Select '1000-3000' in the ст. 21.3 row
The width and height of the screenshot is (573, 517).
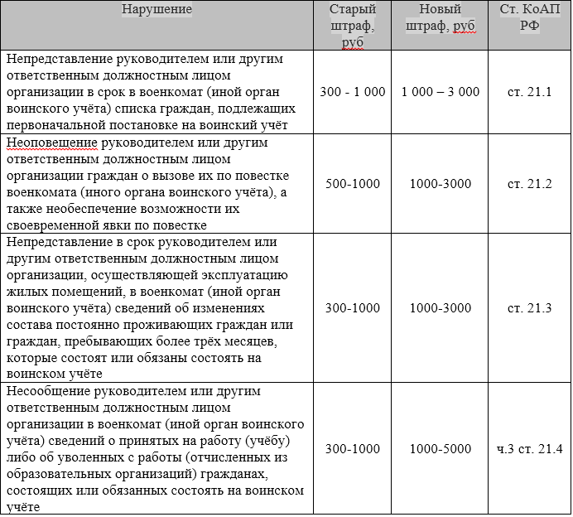[440, 308]
